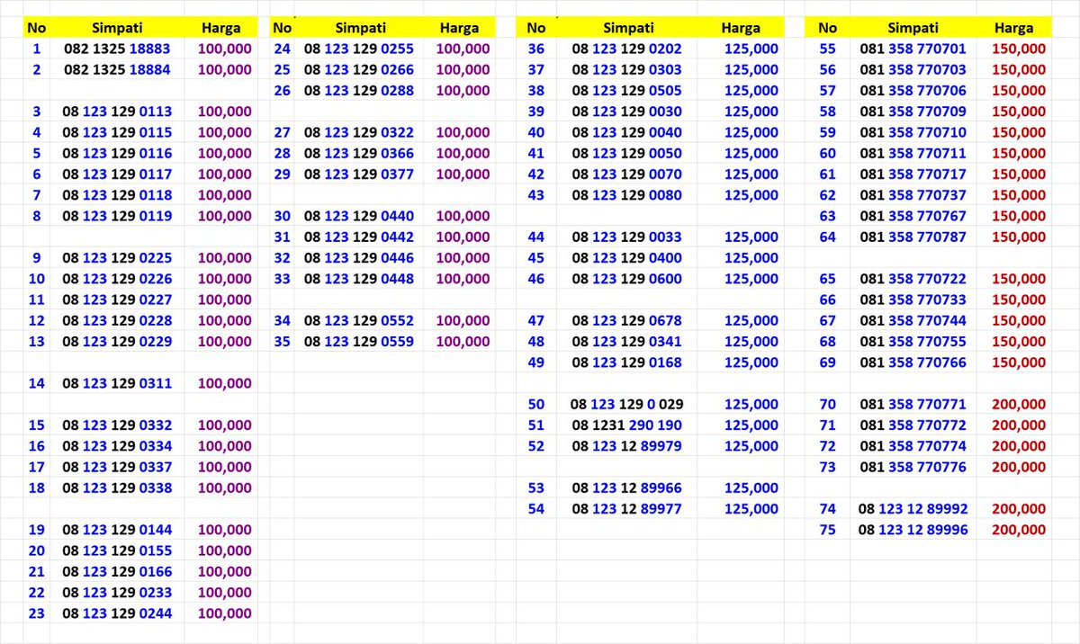The image size is (1080, 644).
Task: Select number 08 123 129 0255
Action: 359,49
